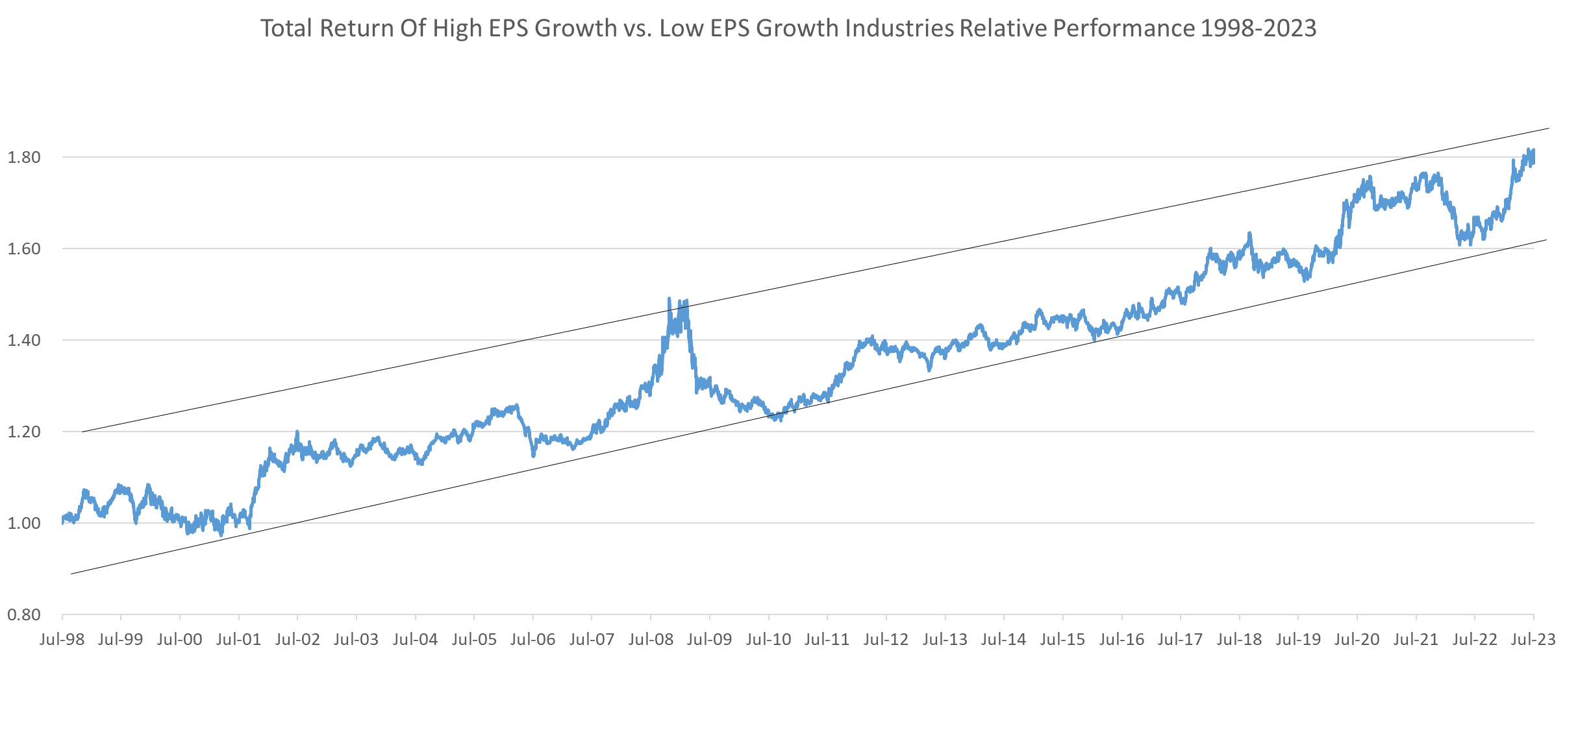The image size is (1578, 754).
Task: Click the chart title text
Action: click(788, 29)
